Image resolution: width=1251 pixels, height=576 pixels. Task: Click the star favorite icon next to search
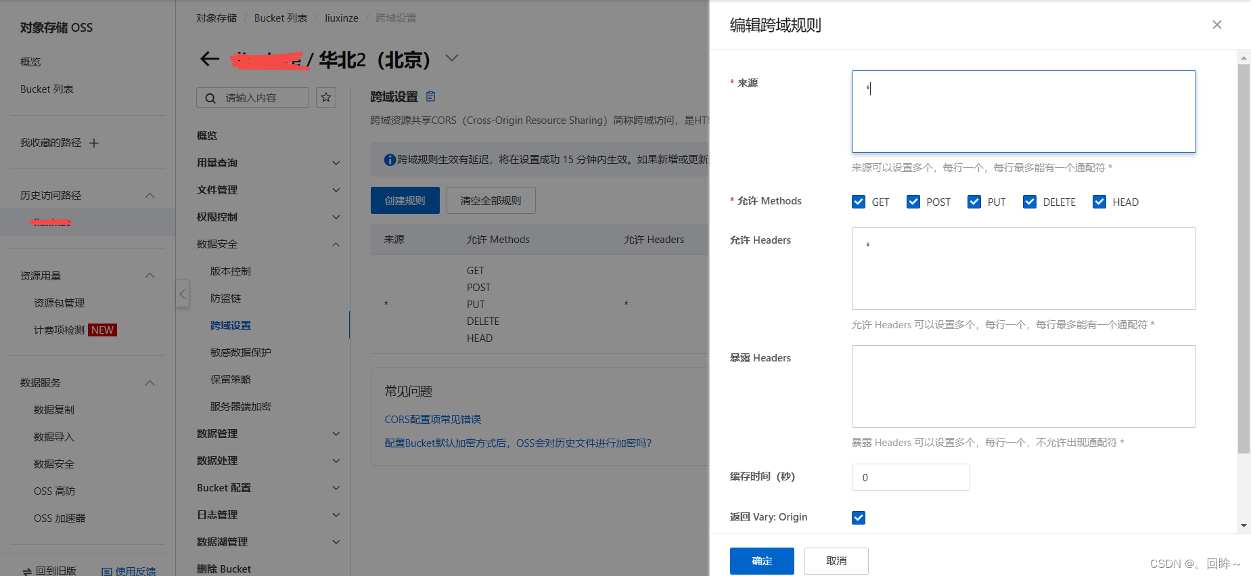coord(326,97)
